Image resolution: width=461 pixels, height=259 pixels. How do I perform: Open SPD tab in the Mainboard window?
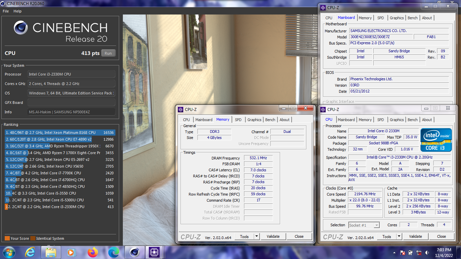pyautogui.click(x=381, y=18)
